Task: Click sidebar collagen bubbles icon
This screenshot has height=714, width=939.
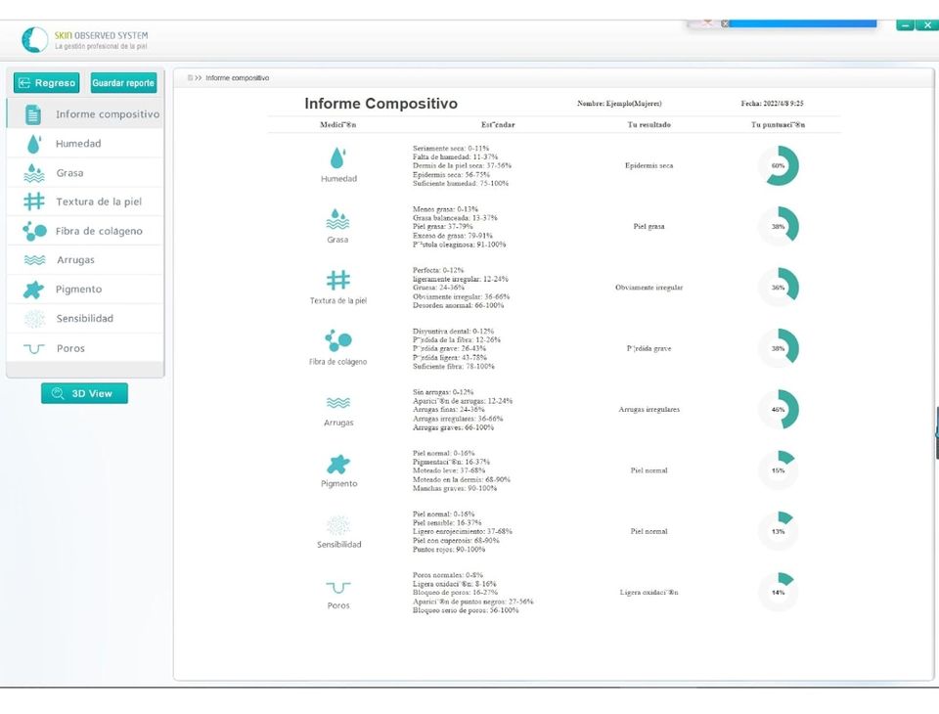Action: coord(34,231)
